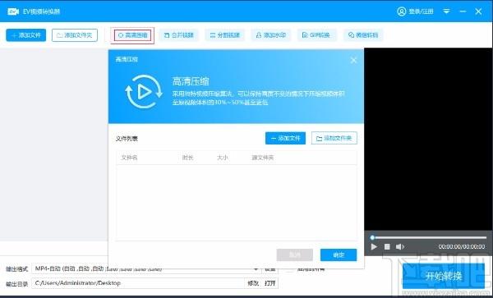This screenshot has height=298, width=493.
Task: Click 添加文件夹 inside the compression dialog
Action: 334,138
